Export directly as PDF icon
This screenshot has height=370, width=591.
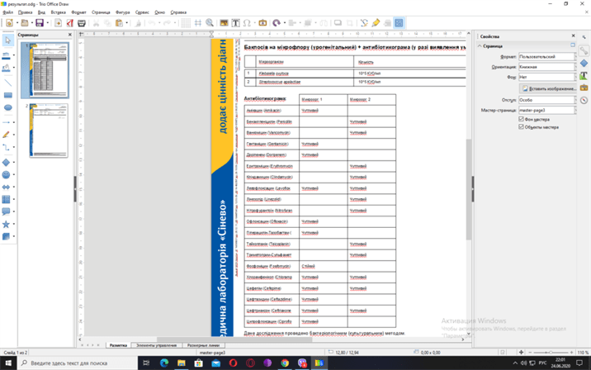(70, 23)
